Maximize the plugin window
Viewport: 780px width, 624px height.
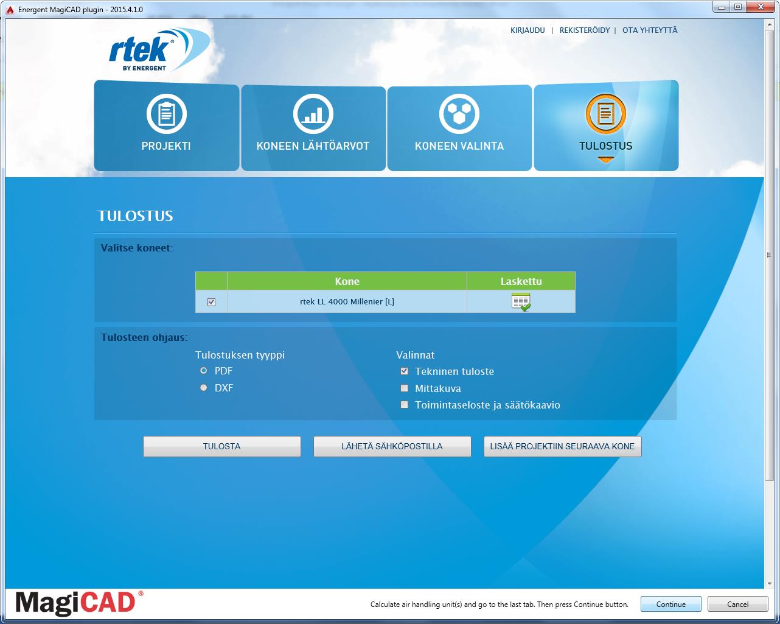738,7
